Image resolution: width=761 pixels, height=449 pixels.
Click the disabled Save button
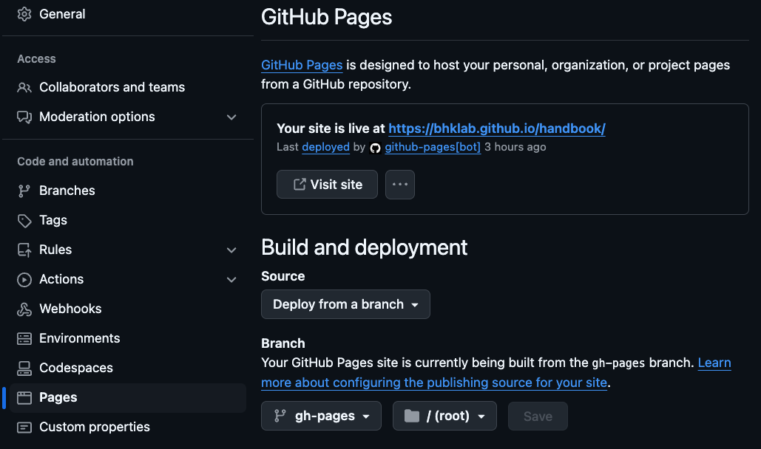538,416
